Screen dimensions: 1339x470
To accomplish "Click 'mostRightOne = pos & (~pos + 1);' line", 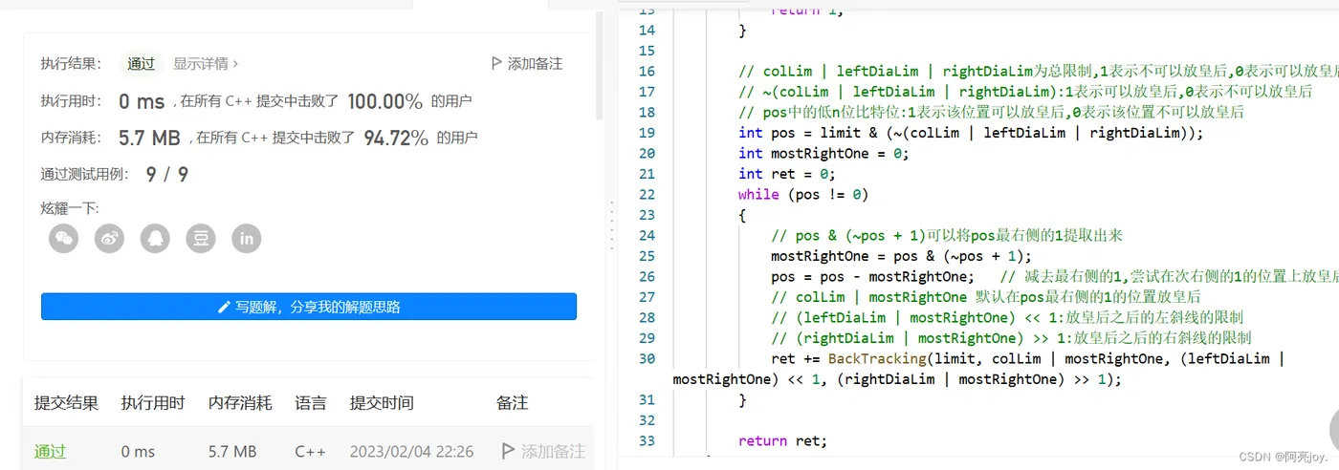I will coord(901,256).
